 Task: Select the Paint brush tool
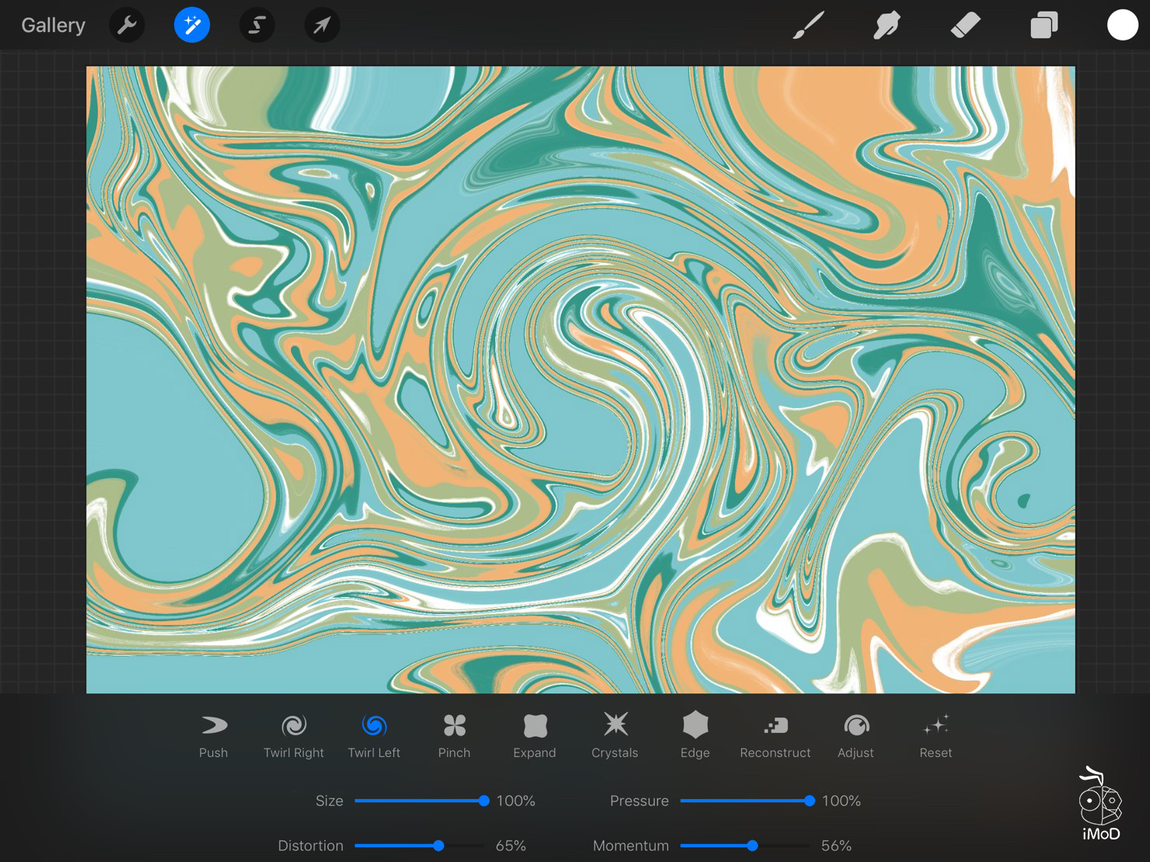pos(809,26)
